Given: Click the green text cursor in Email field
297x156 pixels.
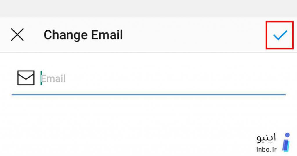Looking at the screenshot, I should click(x=41, y=78).
